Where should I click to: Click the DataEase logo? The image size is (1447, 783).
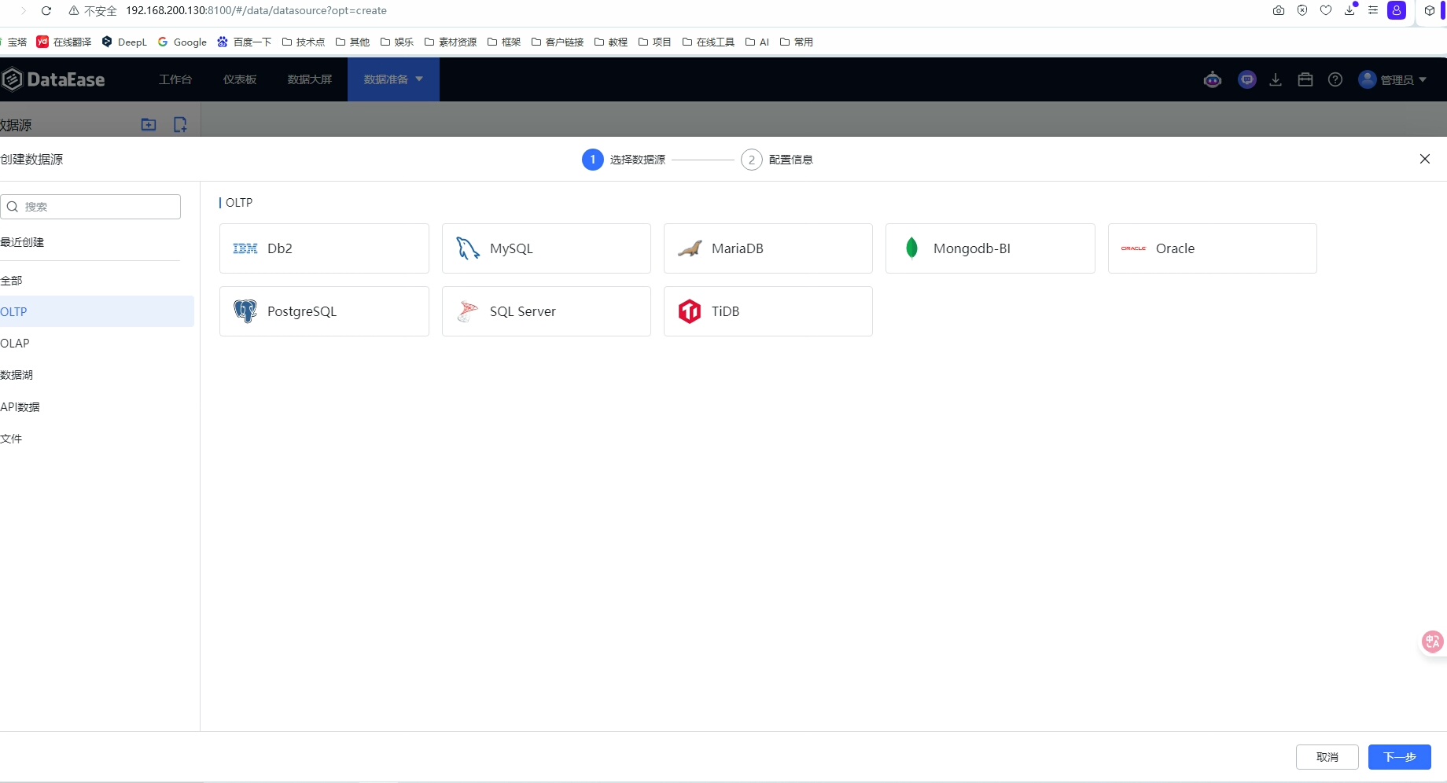tap(53, 79)
